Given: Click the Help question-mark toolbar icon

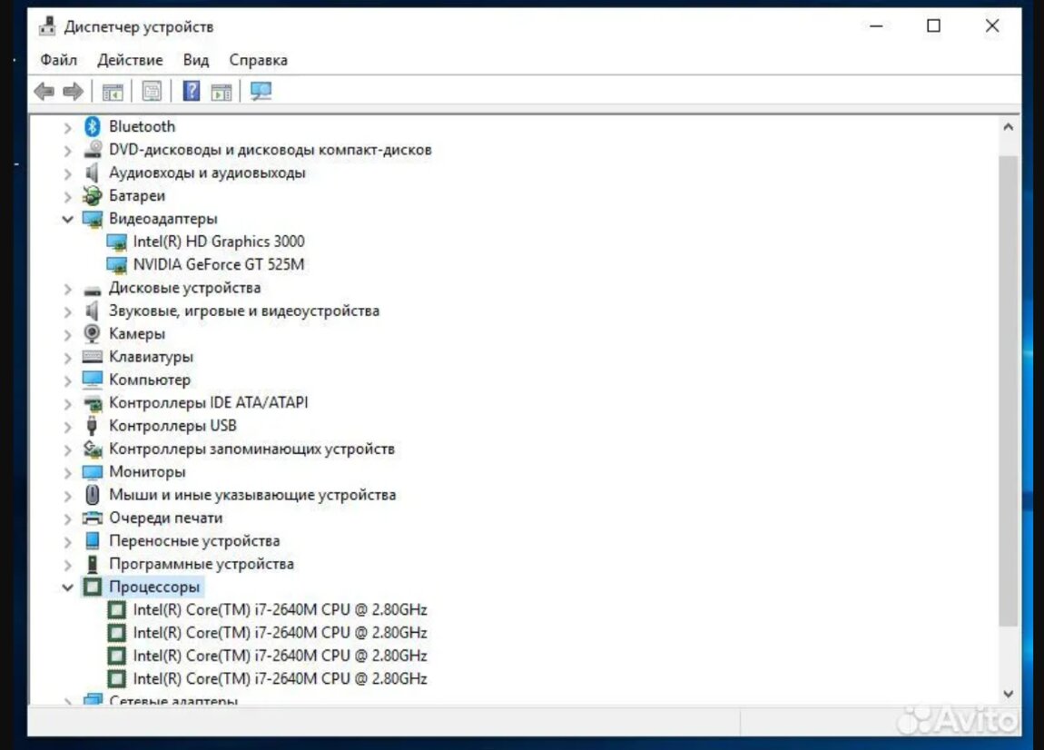Looking at the screenshot, I should [192, 91].
